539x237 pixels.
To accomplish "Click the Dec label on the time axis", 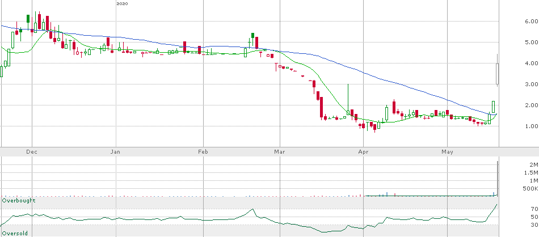I will coord(31,151).
